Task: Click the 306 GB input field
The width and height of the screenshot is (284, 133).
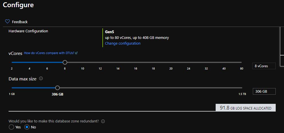Action: (264, 92)
